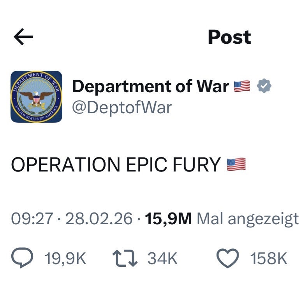Open the Department of War display name
The width and height of the screenshot is (303, 284).
click(150, 86)
